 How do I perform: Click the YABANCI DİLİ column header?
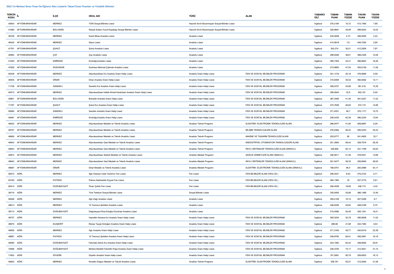coord(319,16)
